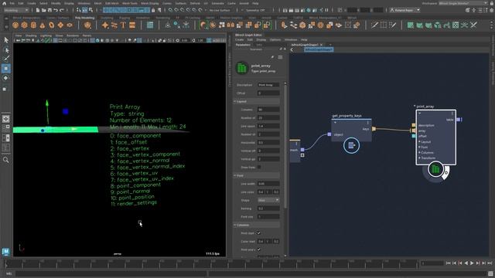Click the search magnifier in left sidebar
The image size is (495, 278).
pos(6,160)
